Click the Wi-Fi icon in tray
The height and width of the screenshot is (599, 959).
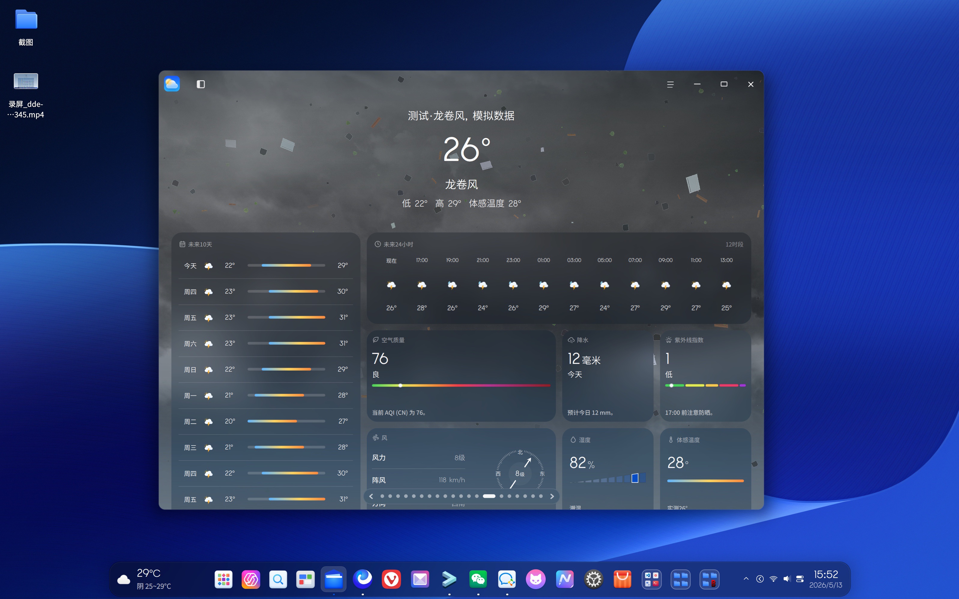pos(773,579)
